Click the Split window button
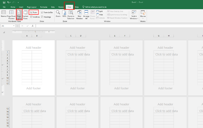 (x=99, y=11)
